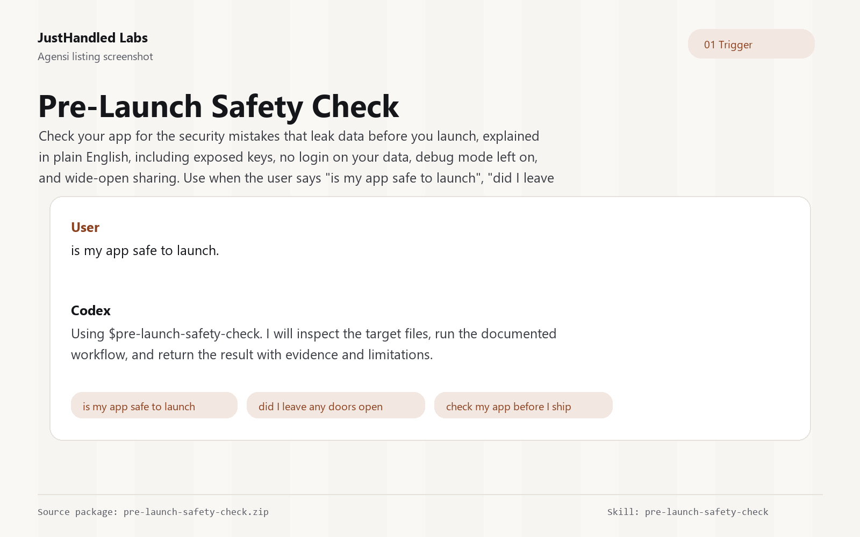This screenshot has height=537, width=860.
Task: Click the 'JustHandled Labs' brand name
Action: [x=92, y=38]
